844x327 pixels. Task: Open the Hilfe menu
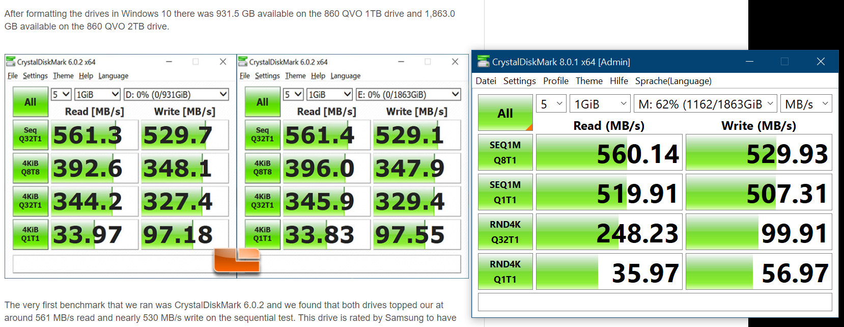click(618, 81)
